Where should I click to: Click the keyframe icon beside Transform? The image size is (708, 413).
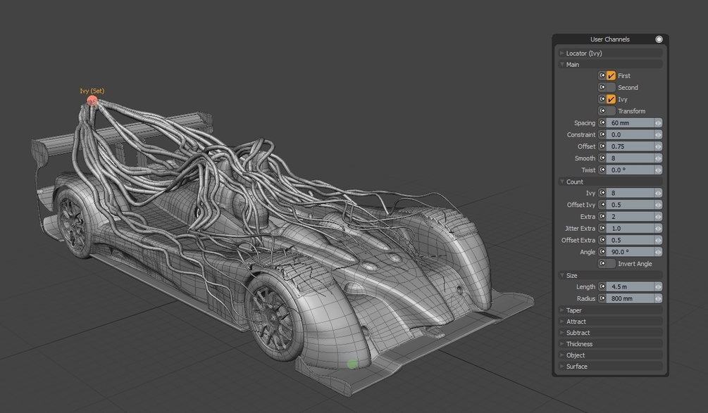(x=602, y=110)
